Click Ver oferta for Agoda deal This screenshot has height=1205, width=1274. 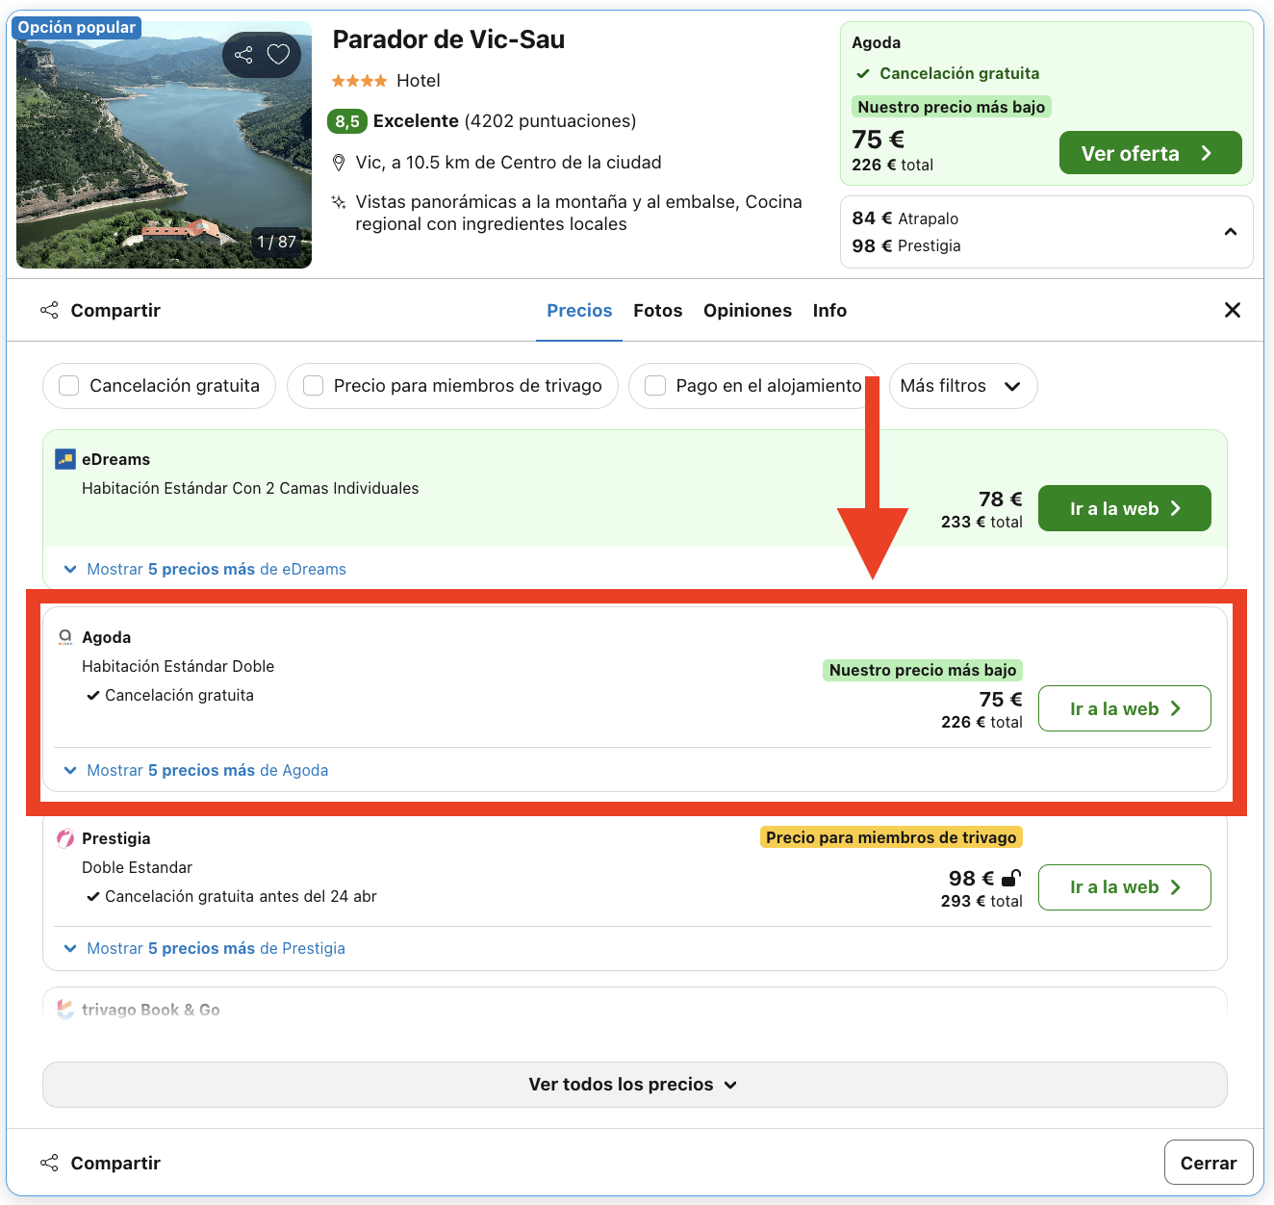(1151, 153)
